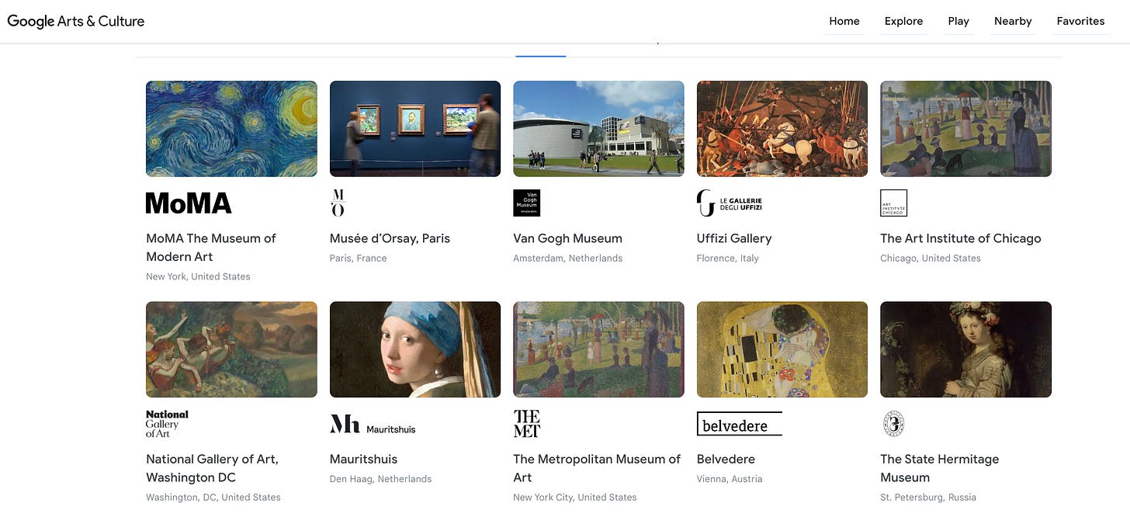Open the Favorites nav item

(x=1080, y=21)
